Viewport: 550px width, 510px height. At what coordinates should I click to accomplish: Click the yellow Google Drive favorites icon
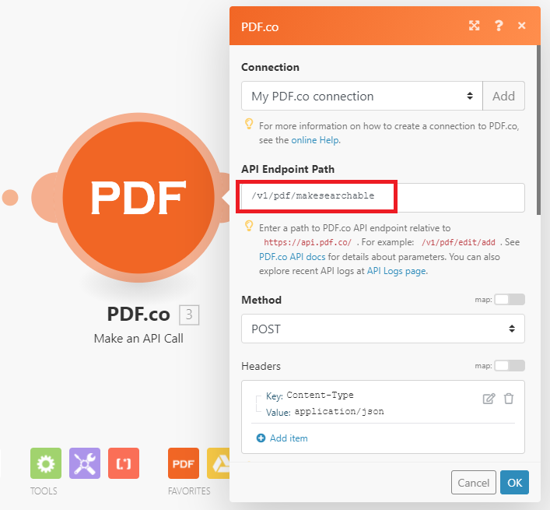(219, 463)
